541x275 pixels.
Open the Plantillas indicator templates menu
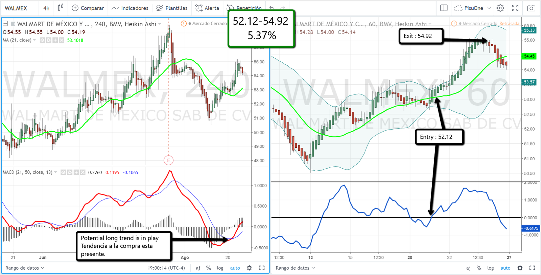point(172,8)
